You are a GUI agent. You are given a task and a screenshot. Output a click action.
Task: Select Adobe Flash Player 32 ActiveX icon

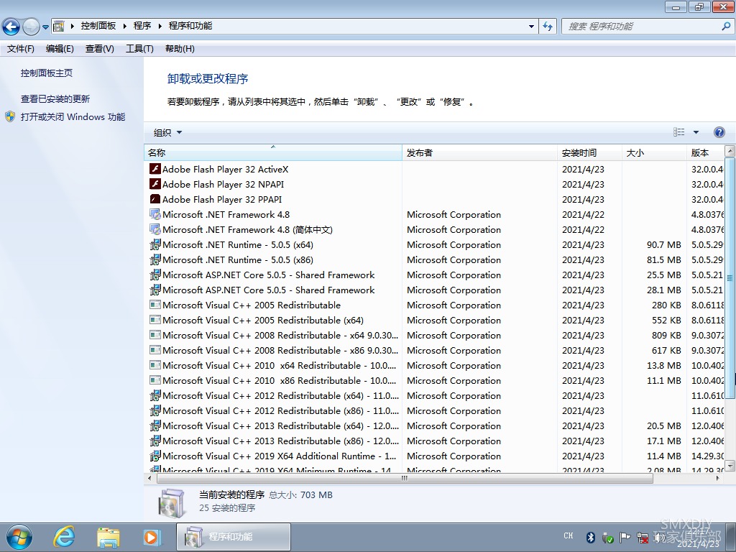click(155, 169)
